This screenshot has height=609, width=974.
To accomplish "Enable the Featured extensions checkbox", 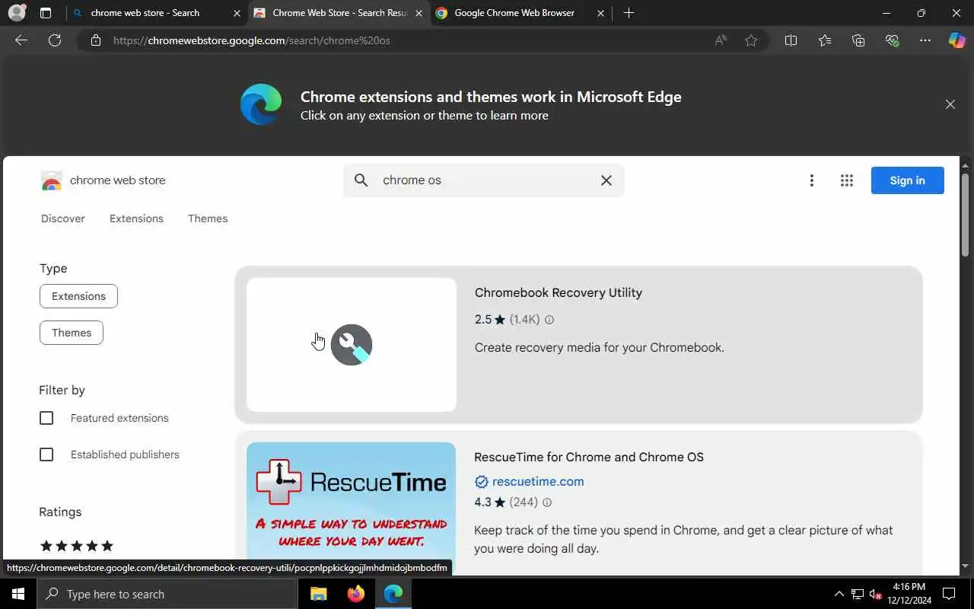I will click(x=46, y=418).
